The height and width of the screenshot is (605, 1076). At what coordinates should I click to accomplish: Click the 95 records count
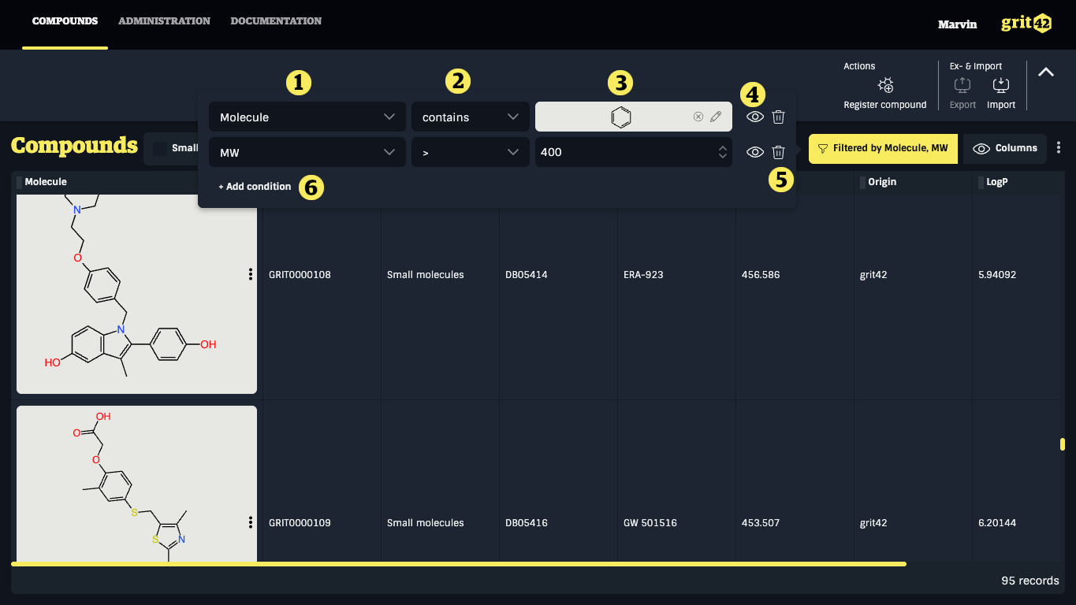[1030, 581]
